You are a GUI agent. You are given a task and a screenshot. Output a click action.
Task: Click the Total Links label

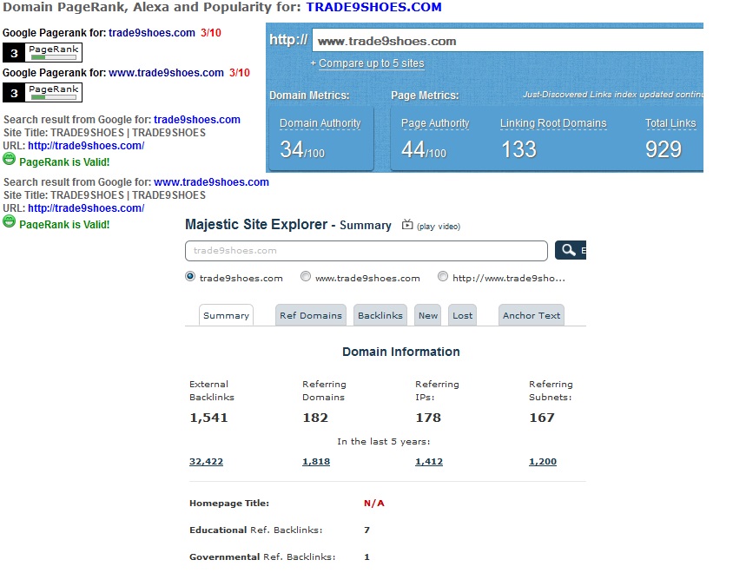(x=670, y=123)
